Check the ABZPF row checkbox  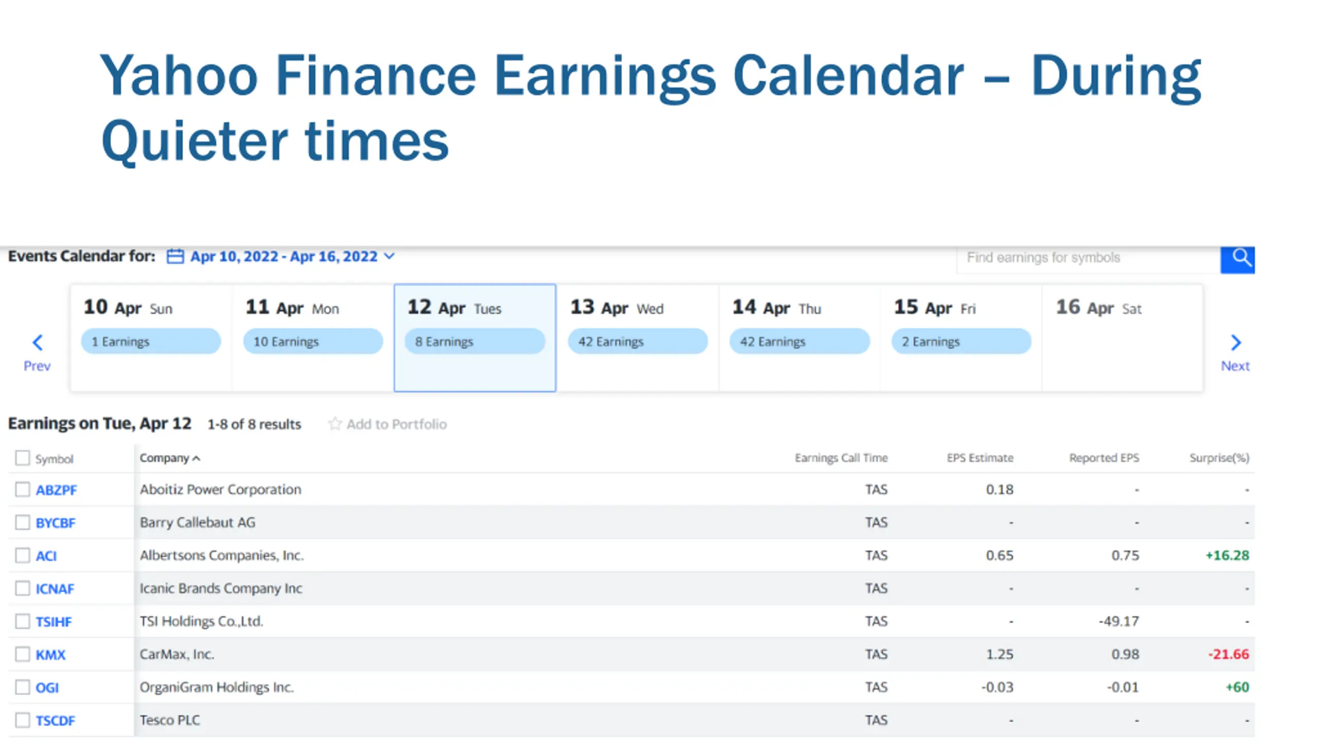click(22, 489)
